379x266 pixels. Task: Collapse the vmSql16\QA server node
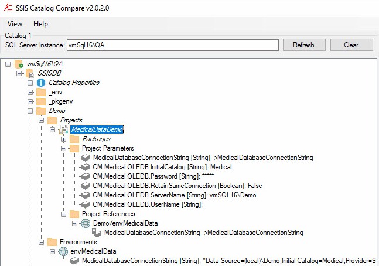tap(8, 64)
